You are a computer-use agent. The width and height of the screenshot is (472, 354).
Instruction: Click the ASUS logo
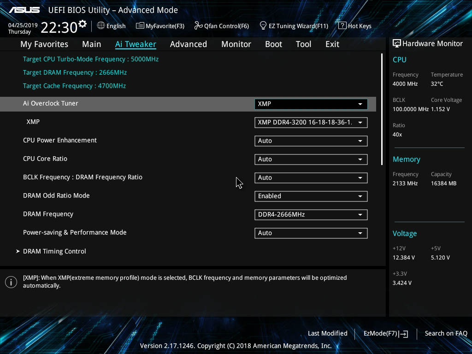24,10
